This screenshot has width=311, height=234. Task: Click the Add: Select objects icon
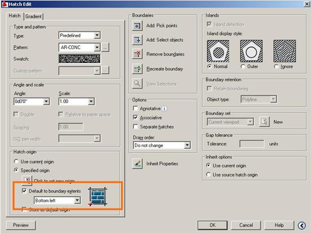[x=137, y=40]
